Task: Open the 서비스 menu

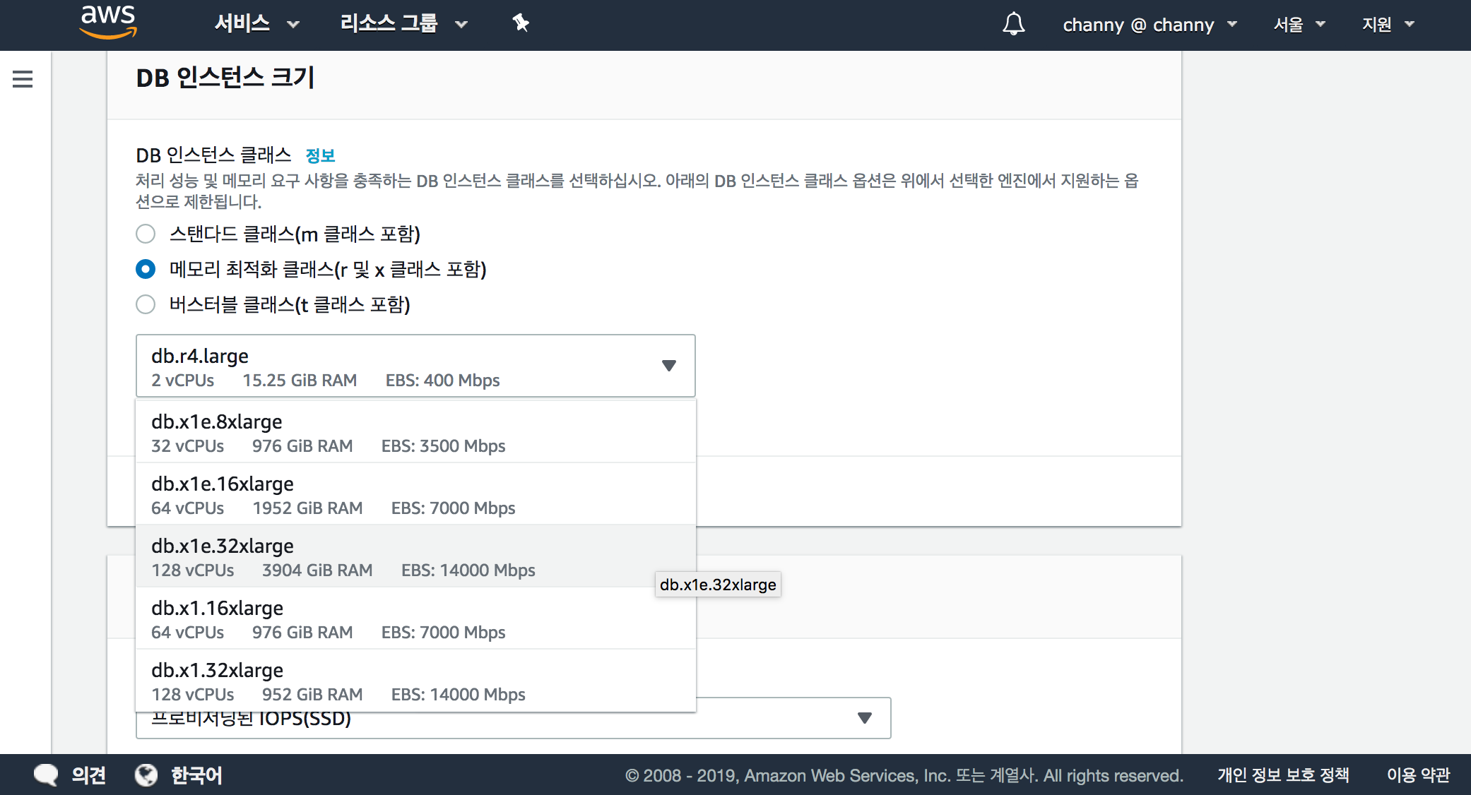Action: pos(256,24)
